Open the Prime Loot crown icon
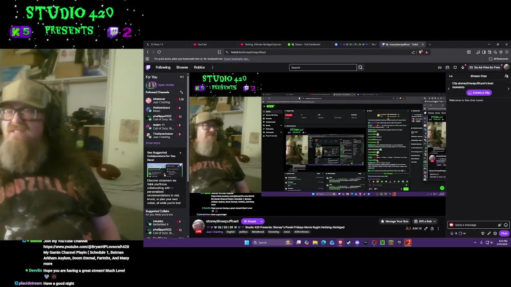511x287 pixels. coord(440,67)
